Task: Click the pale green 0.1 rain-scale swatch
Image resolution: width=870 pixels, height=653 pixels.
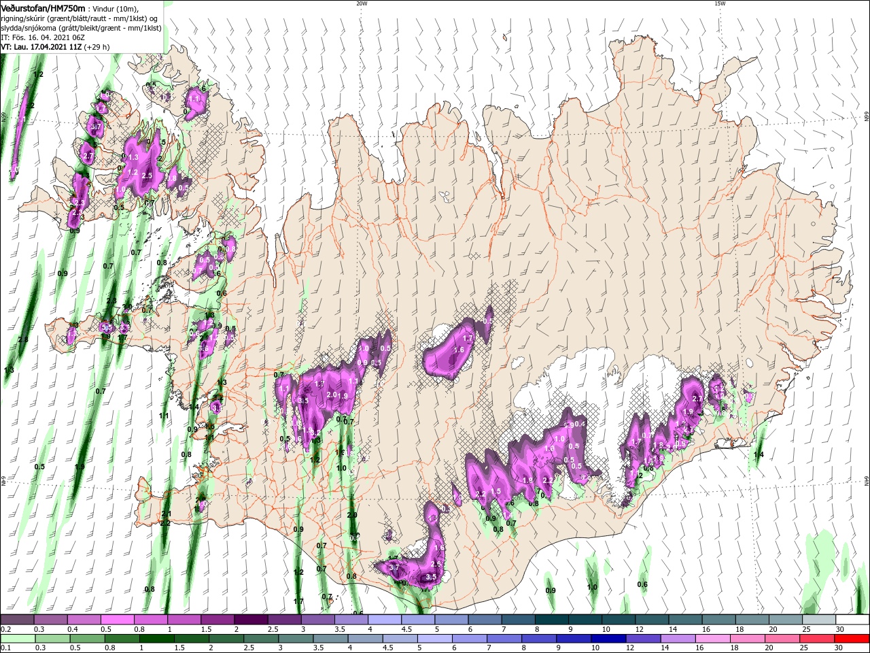Action: pos(17,639)
